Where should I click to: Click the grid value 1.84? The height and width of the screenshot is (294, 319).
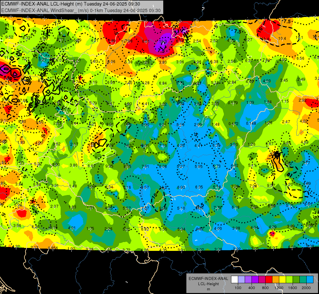click(x=268, y=102)
